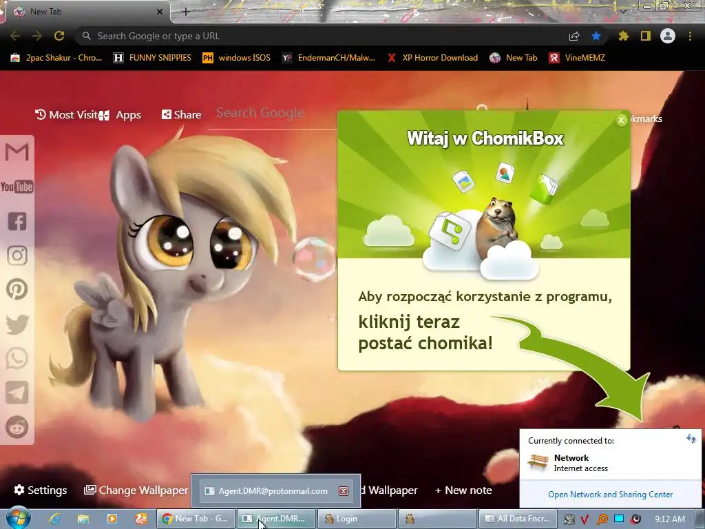Open VineMEMZ bookmark

tap(577, 58)
